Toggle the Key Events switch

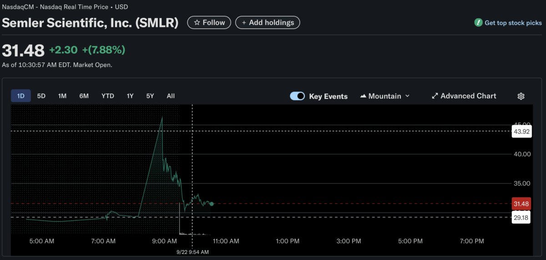point(298,96)
